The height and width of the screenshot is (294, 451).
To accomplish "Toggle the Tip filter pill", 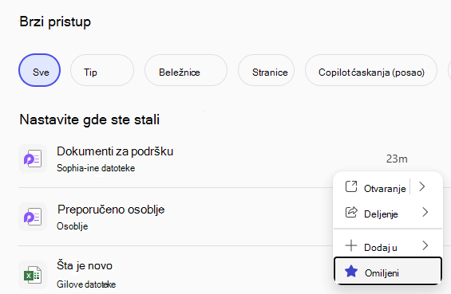I will (x=102, y=70).
